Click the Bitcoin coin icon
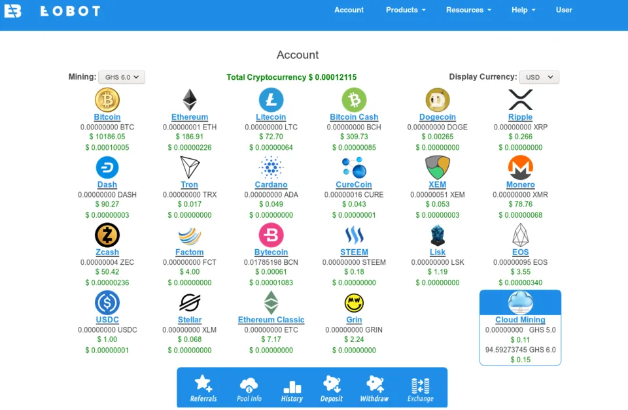This screenshot has height=410, width=628. (x=107, y=99)
